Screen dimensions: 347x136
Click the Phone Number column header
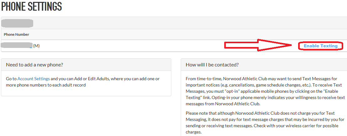[16, 34]
